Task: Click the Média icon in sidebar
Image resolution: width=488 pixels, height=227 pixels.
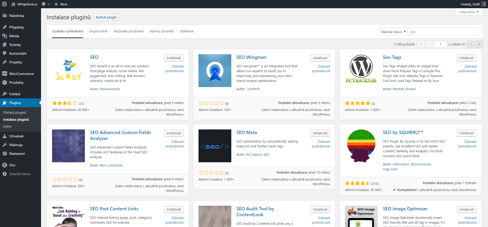Action: (5, 36)
